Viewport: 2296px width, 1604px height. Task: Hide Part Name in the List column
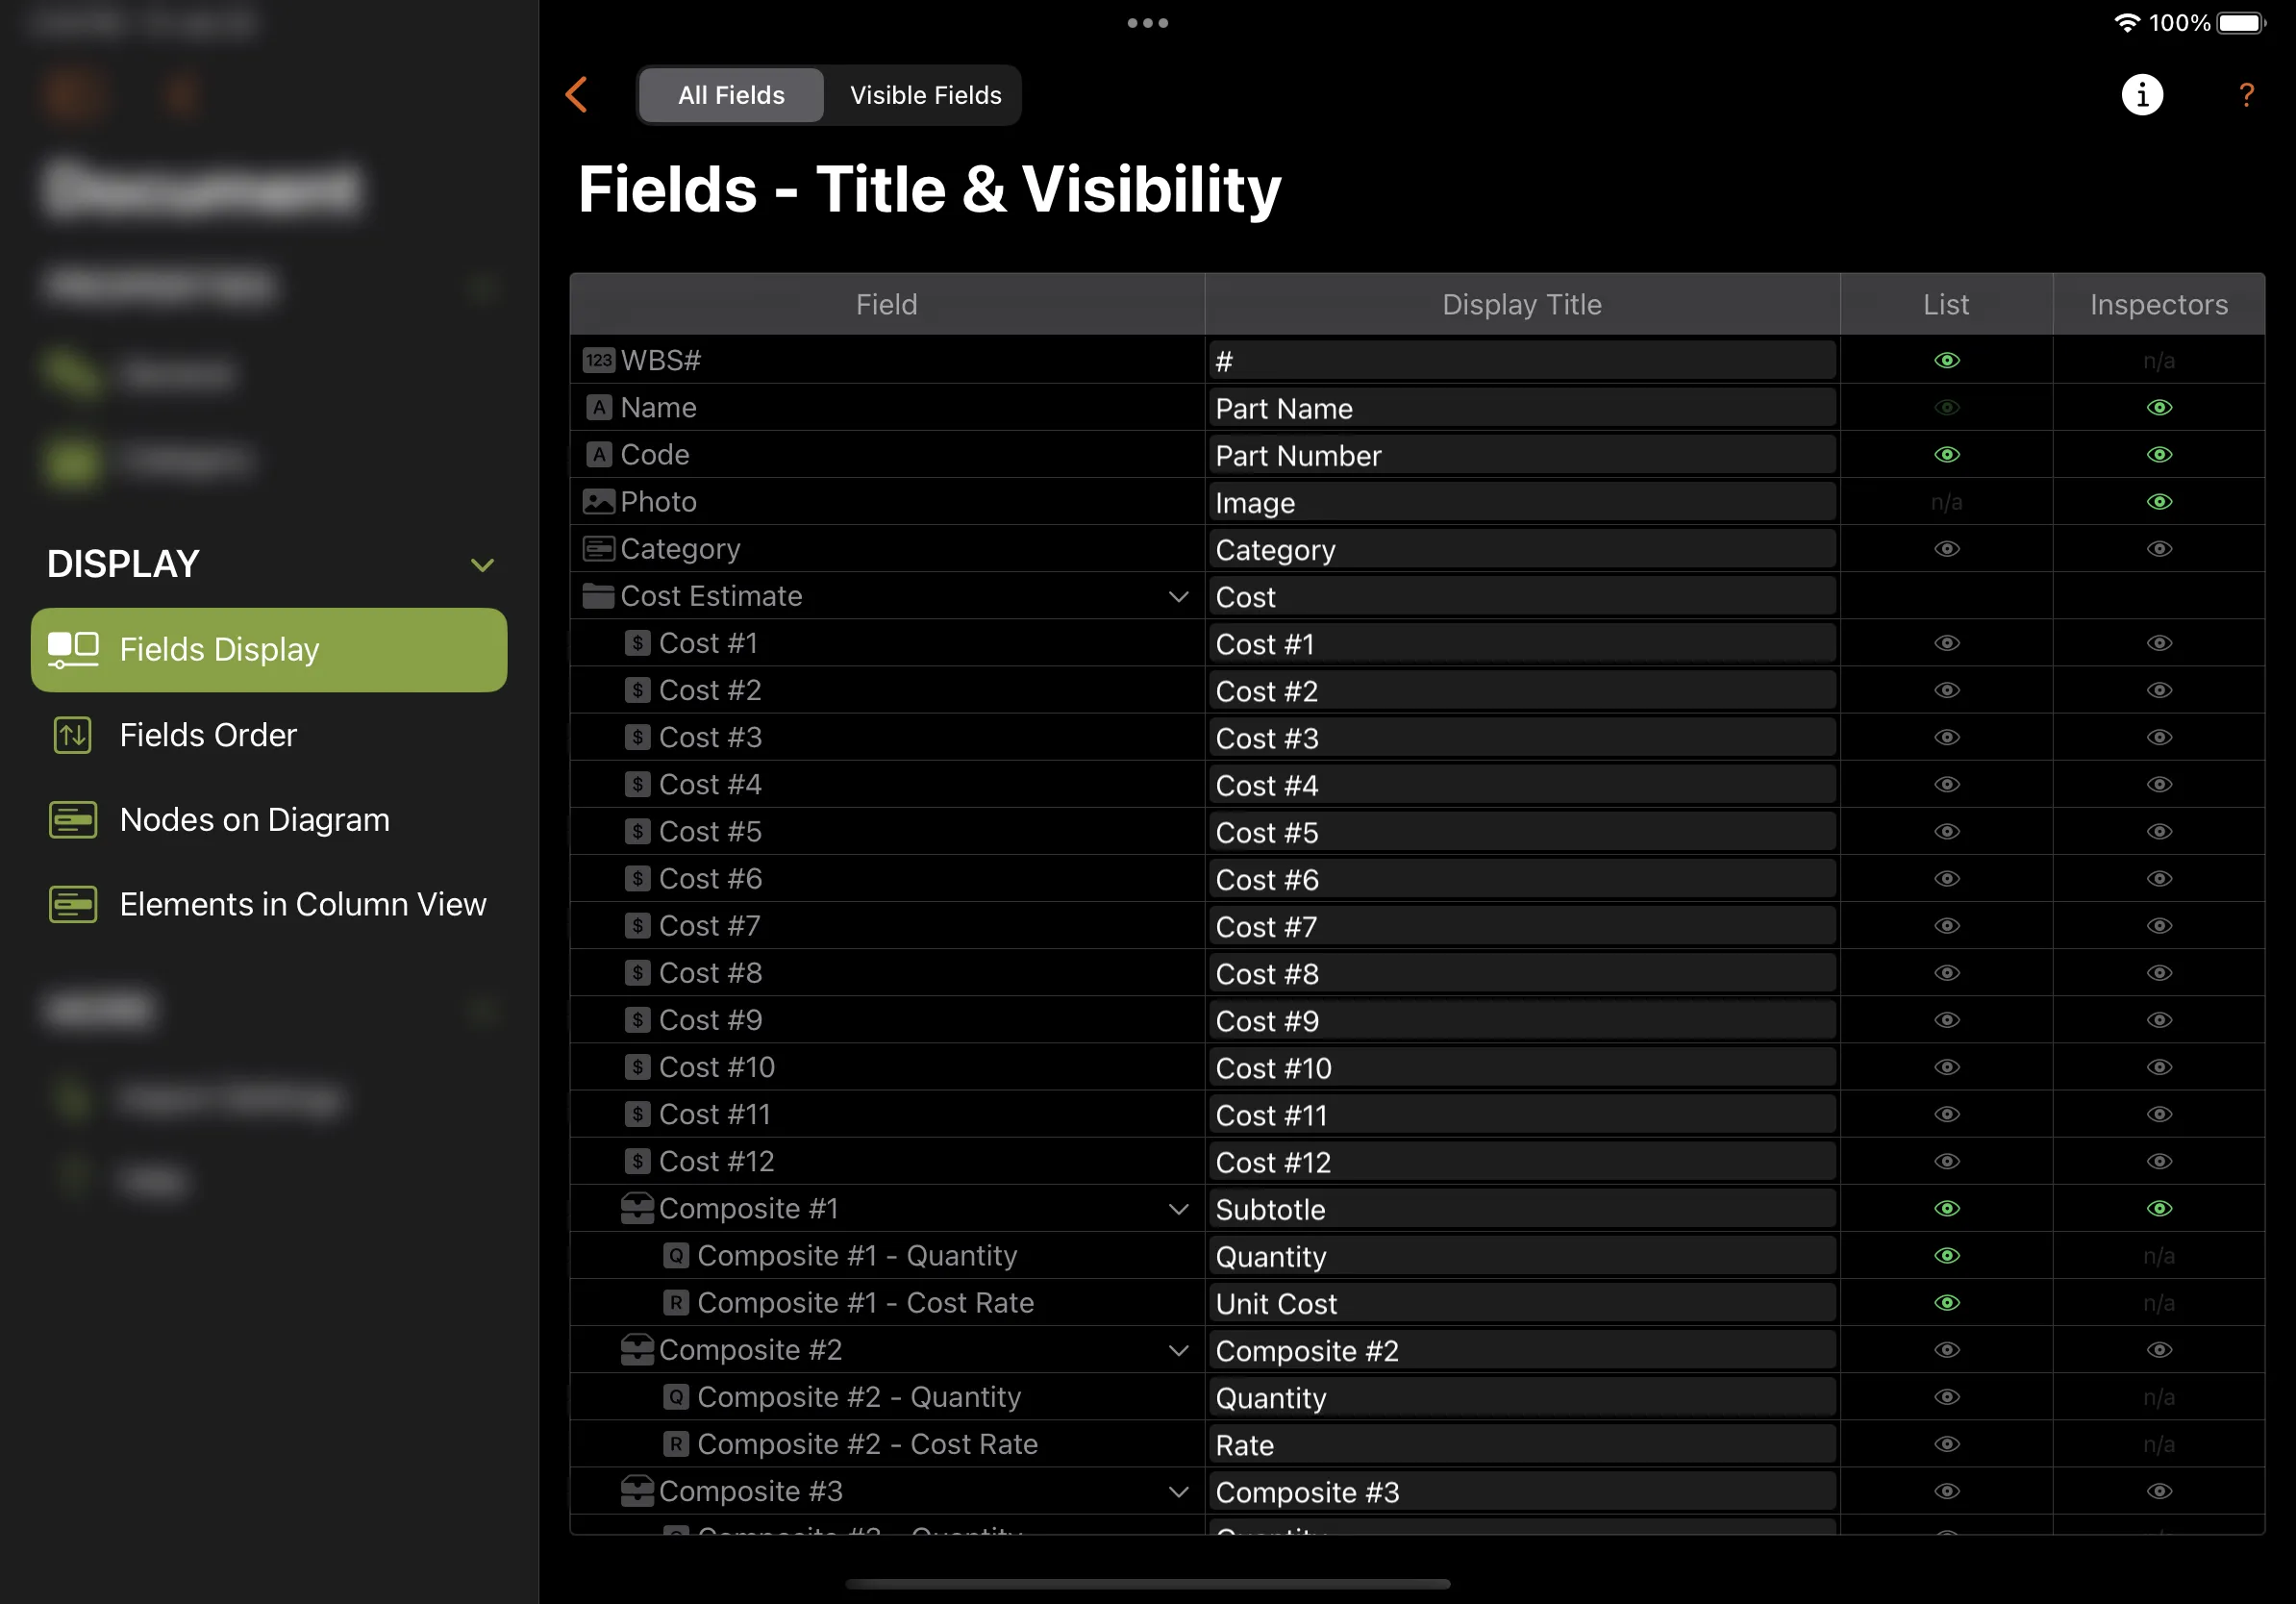coord(1946,407)
